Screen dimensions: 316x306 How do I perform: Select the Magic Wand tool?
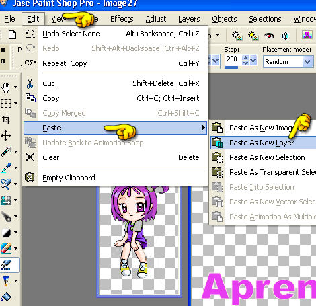[6, 152]
